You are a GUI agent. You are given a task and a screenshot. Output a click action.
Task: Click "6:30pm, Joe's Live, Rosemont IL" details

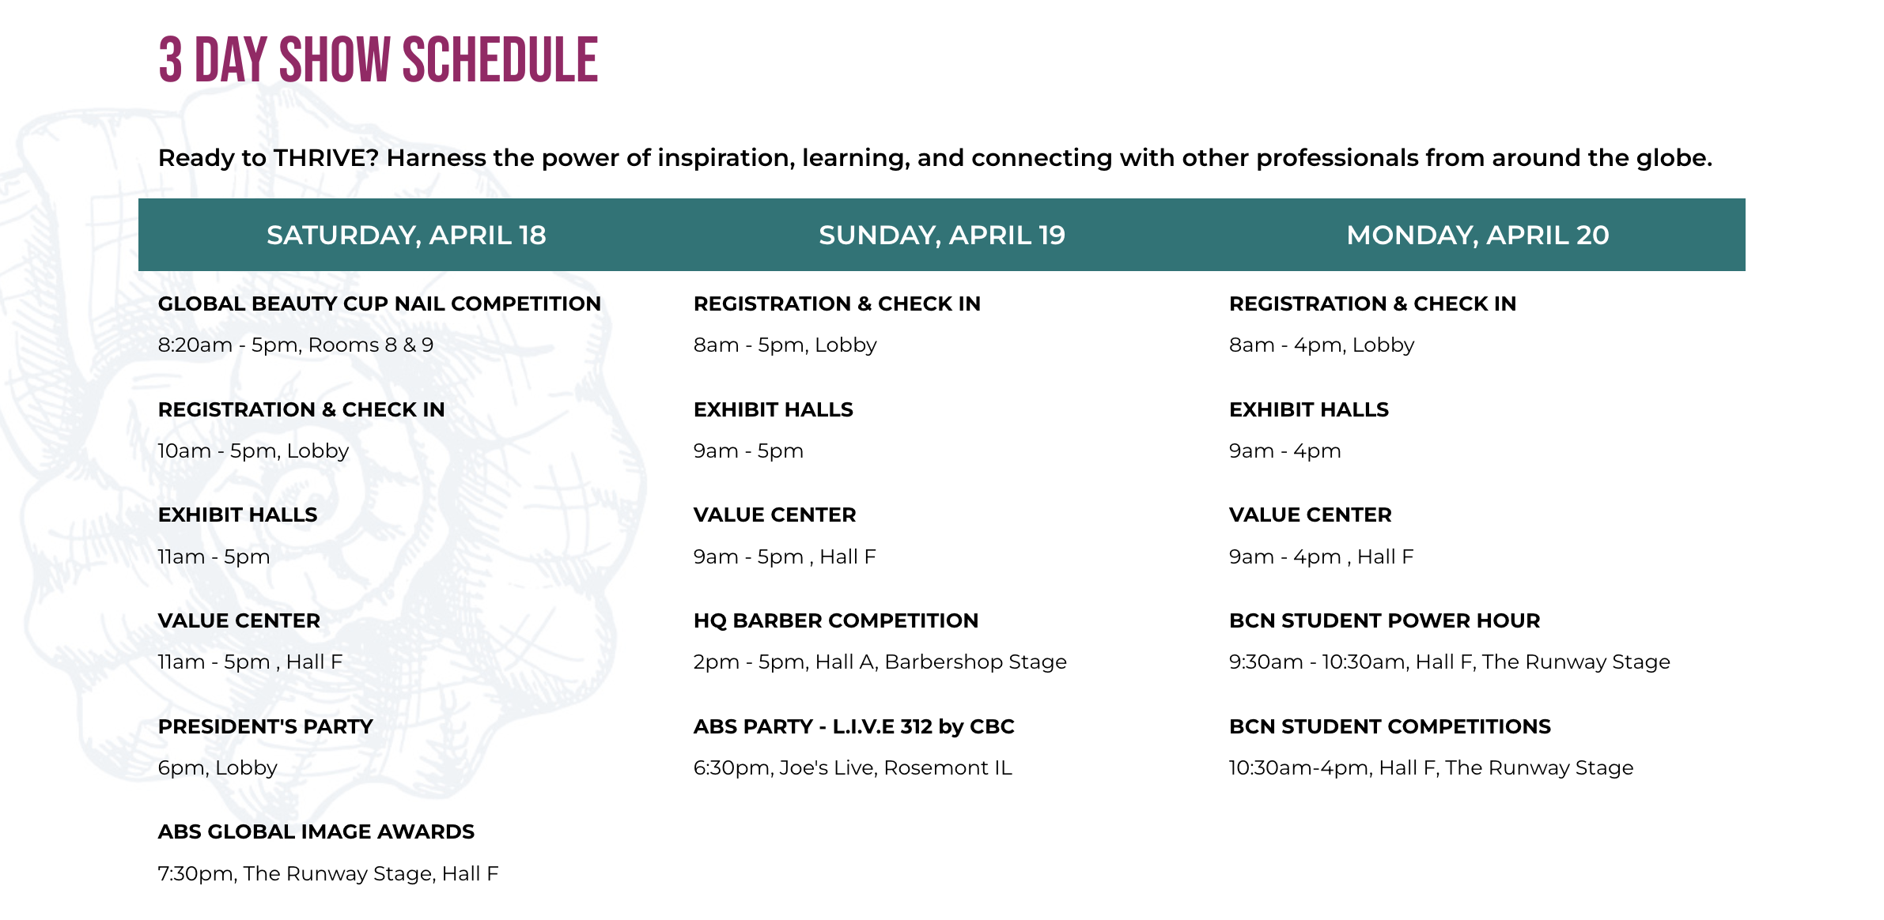pyautogui.click(x=852, y=767)
